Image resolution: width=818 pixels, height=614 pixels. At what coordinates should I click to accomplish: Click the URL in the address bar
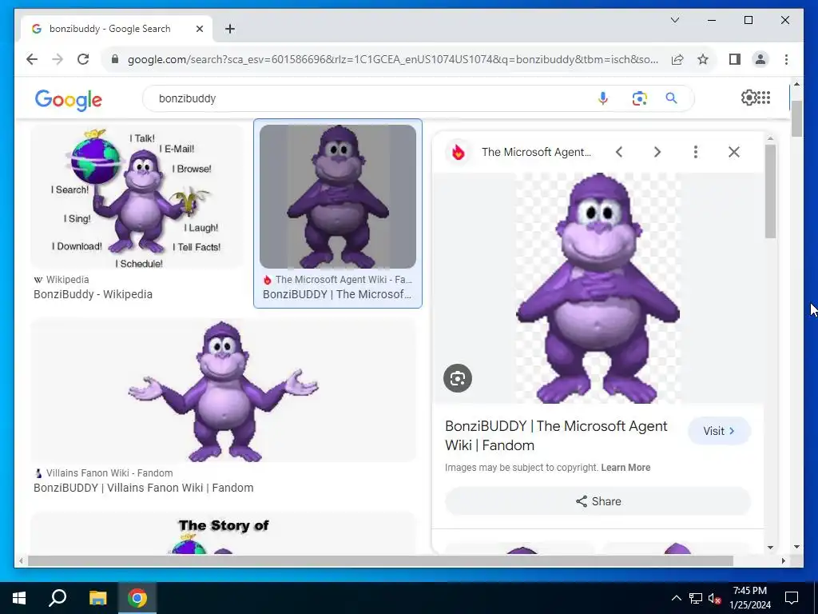coord(393,59)
